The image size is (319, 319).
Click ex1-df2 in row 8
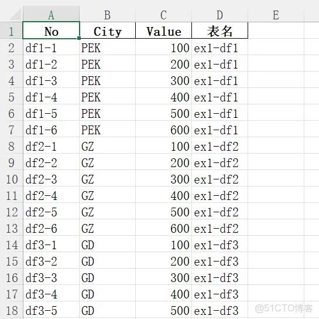[219, 145]
